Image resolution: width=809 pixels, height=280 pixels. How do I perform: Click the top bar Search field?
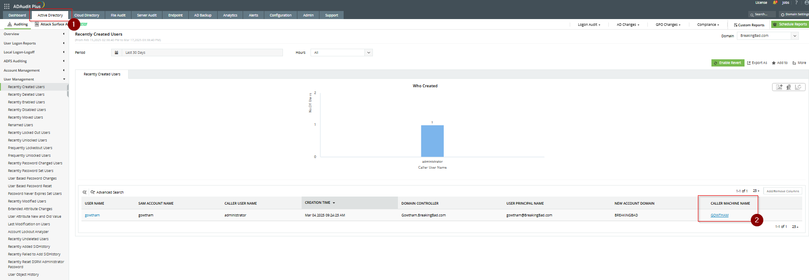[x=762, y=14]
